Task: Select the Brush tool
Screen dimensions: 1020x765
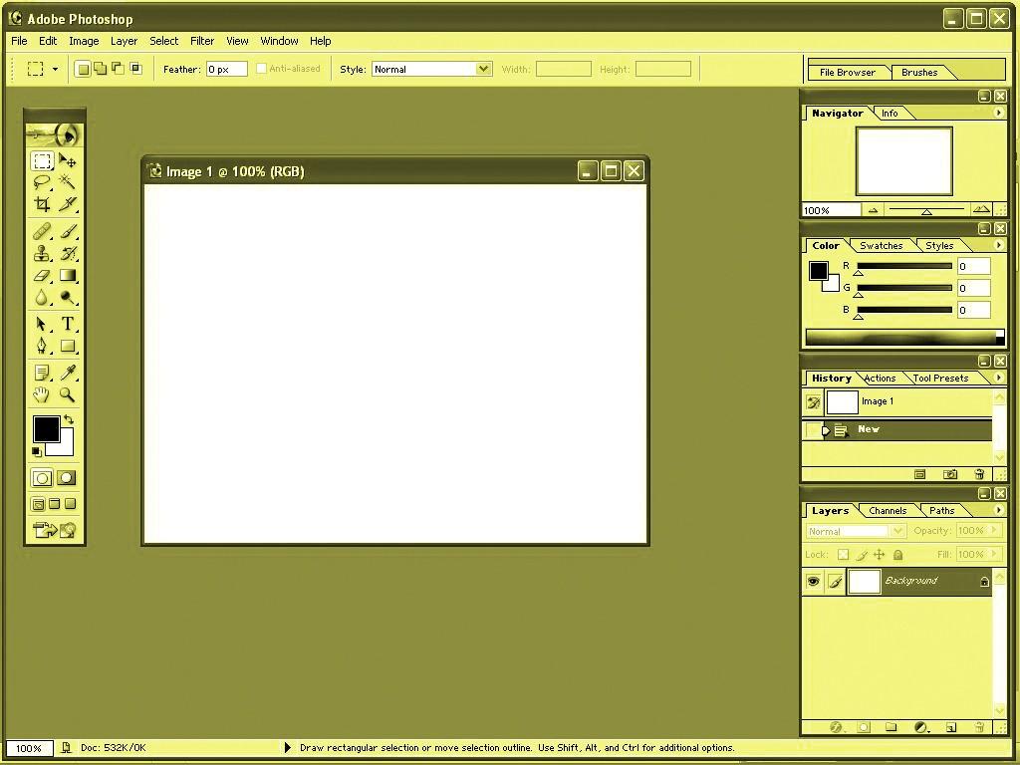Action: pos(68,231)
